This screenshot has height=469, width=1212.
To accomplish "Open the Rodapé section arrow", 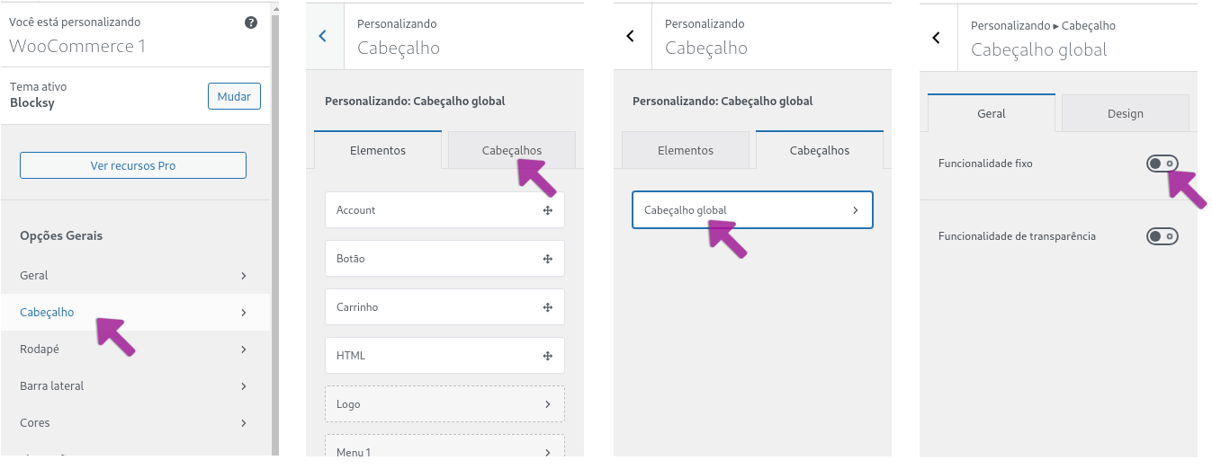I will pos(244,350).
